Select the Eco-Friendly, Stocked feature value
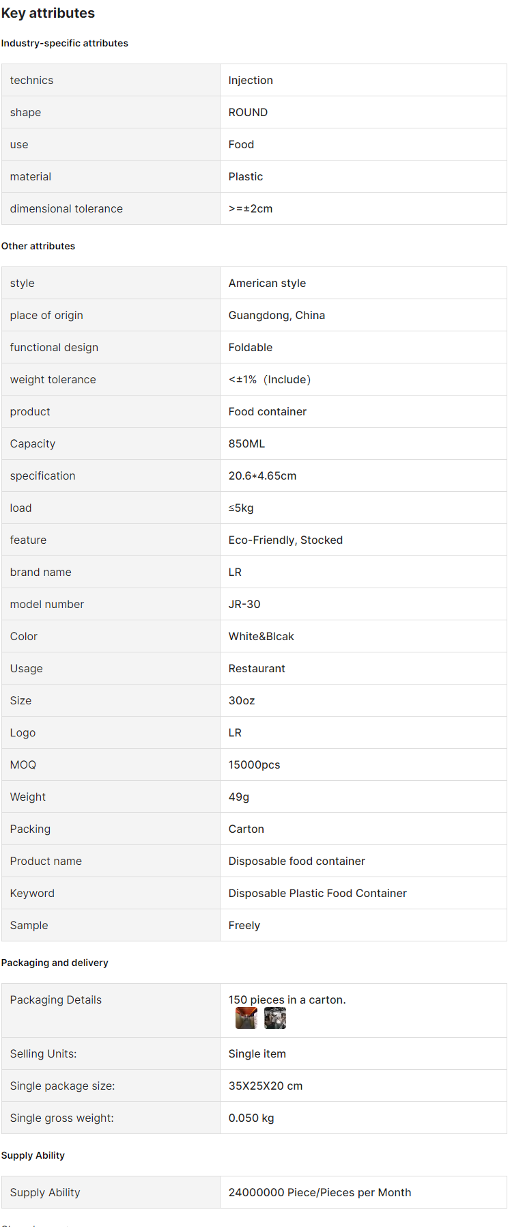510x1227 pixels. click(285, 540)
